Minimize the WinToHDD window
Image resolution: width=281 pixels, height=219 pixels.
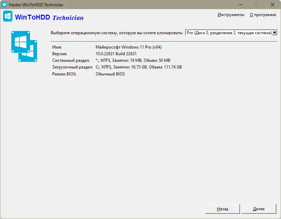[x=241, y=5]
